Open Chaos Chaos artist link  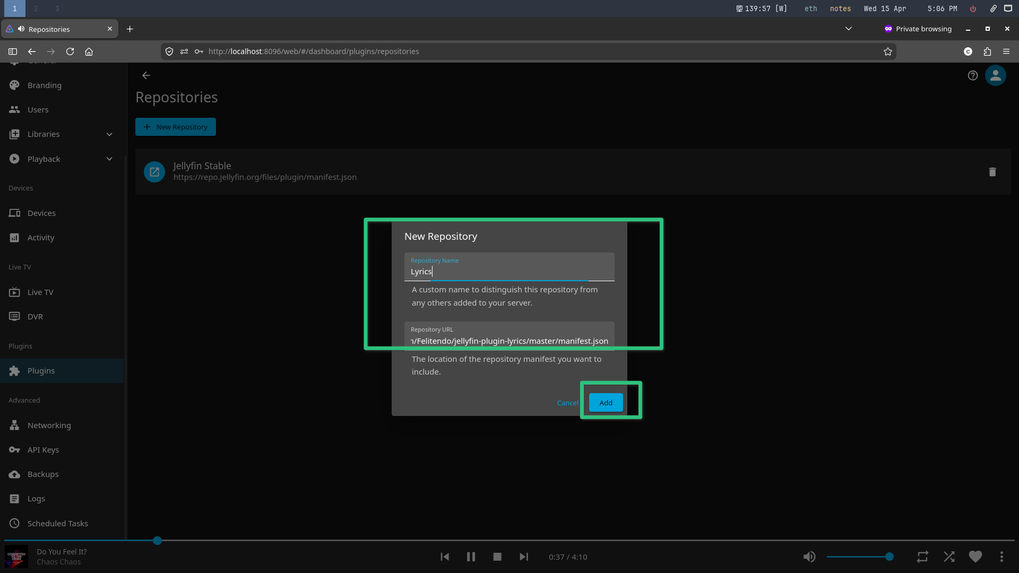coord(58,562)
